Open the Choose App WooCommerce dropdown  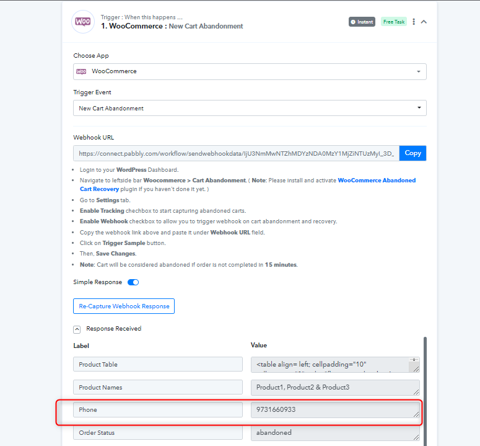point(250,71)
